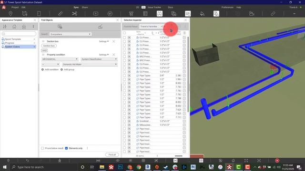305x171 pixels.
Task: Click the AND operator button
Action: coord(44,51)
